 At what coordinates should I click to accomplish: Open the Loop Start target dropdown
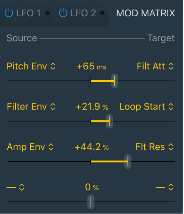pyautogui.click(x=147, y=107)
